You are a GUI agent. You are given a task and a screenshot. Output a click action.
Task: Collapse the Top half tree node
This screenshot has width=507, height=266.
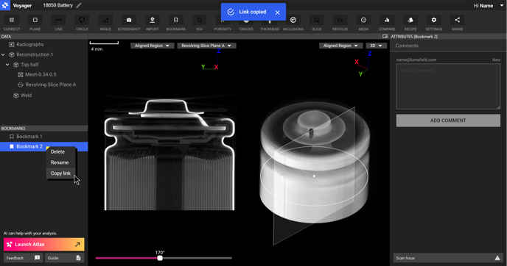[7, 65]
